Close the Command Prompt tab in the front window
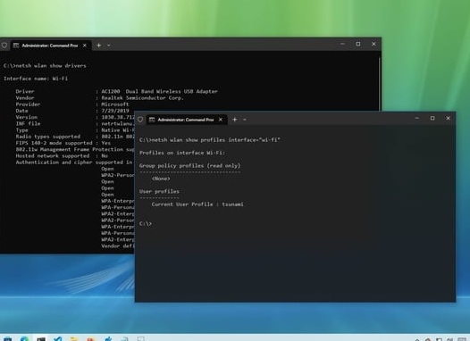 221,120
